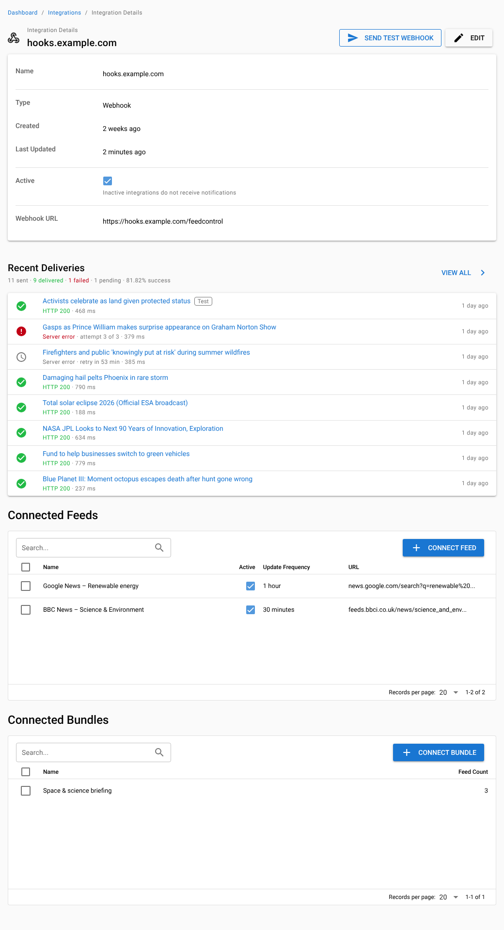
Task: Click the chevron arrow next to View All
Action: tap(483, 273)
